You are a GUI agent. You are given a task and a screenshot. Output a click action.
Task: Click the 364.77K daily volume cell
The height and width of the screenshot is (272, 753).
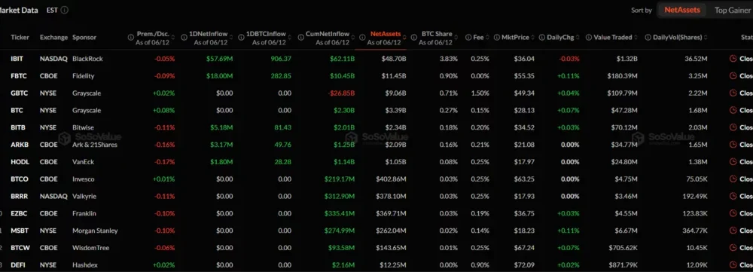click(x=695, y=231)
